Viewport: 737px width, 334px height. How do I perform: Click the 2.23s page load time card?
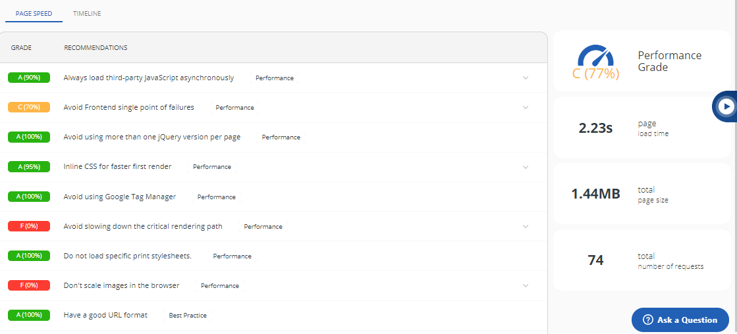pos(642,128)
